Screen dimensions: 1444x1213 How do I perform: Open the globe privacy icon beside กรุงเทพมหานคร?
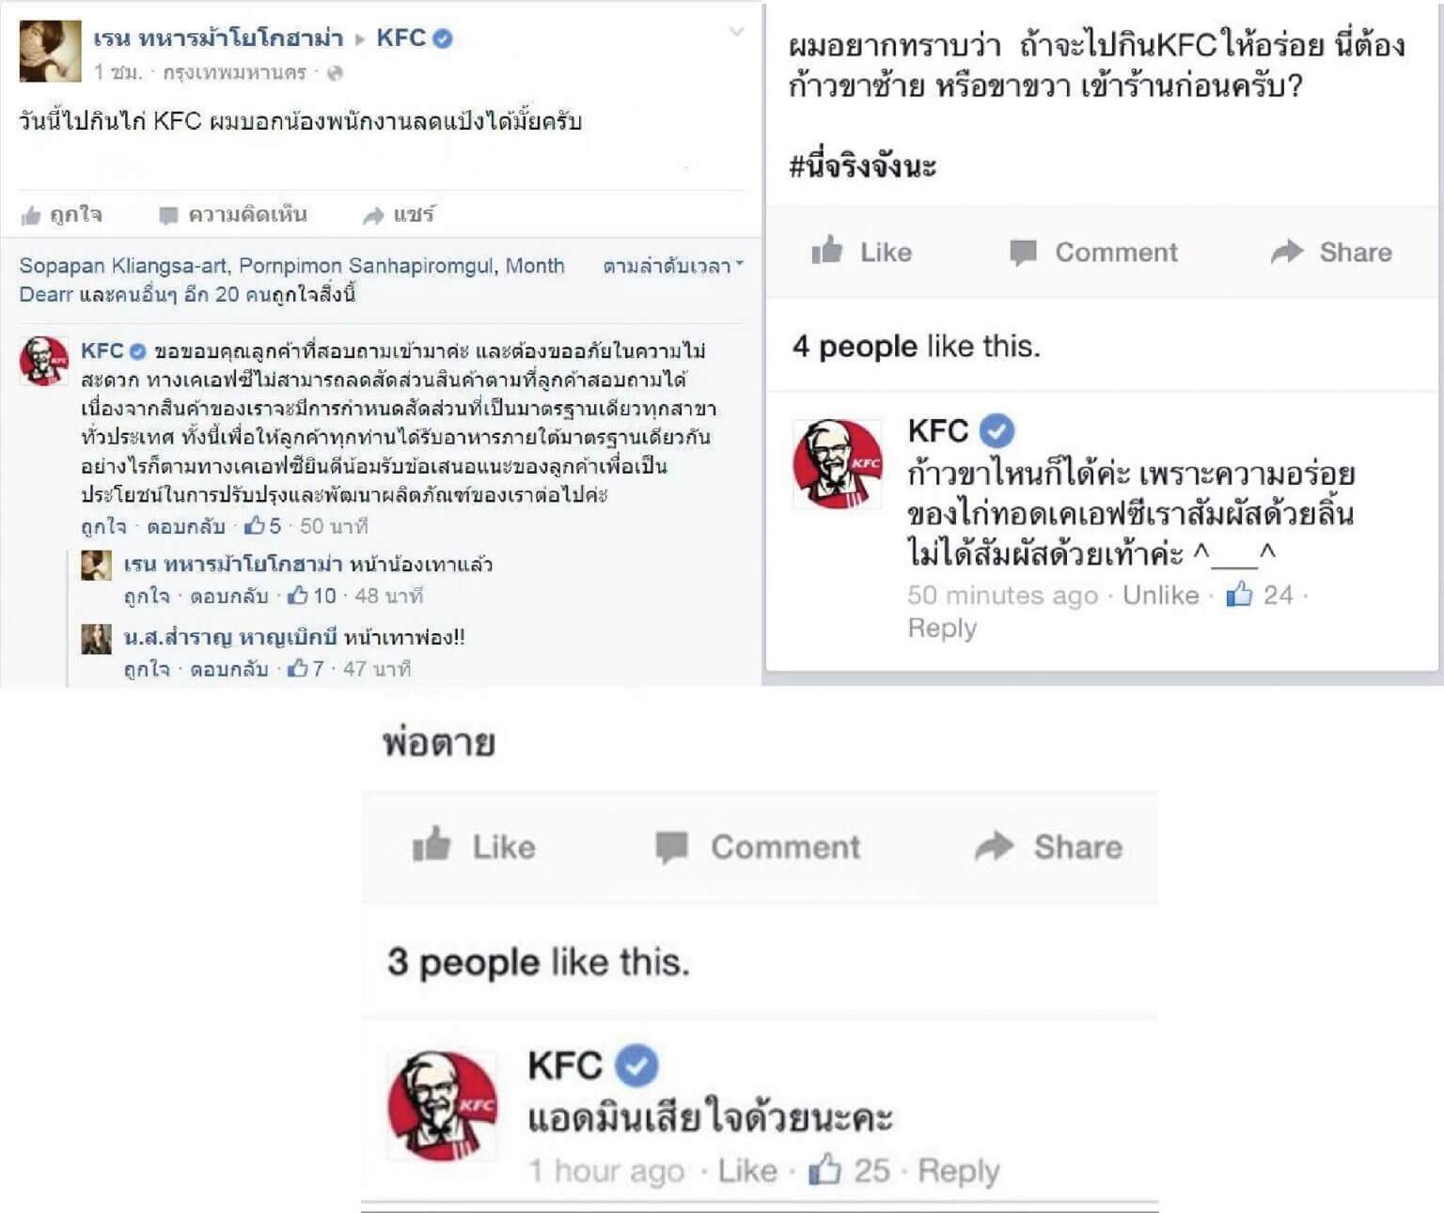(x=335, y=72)
